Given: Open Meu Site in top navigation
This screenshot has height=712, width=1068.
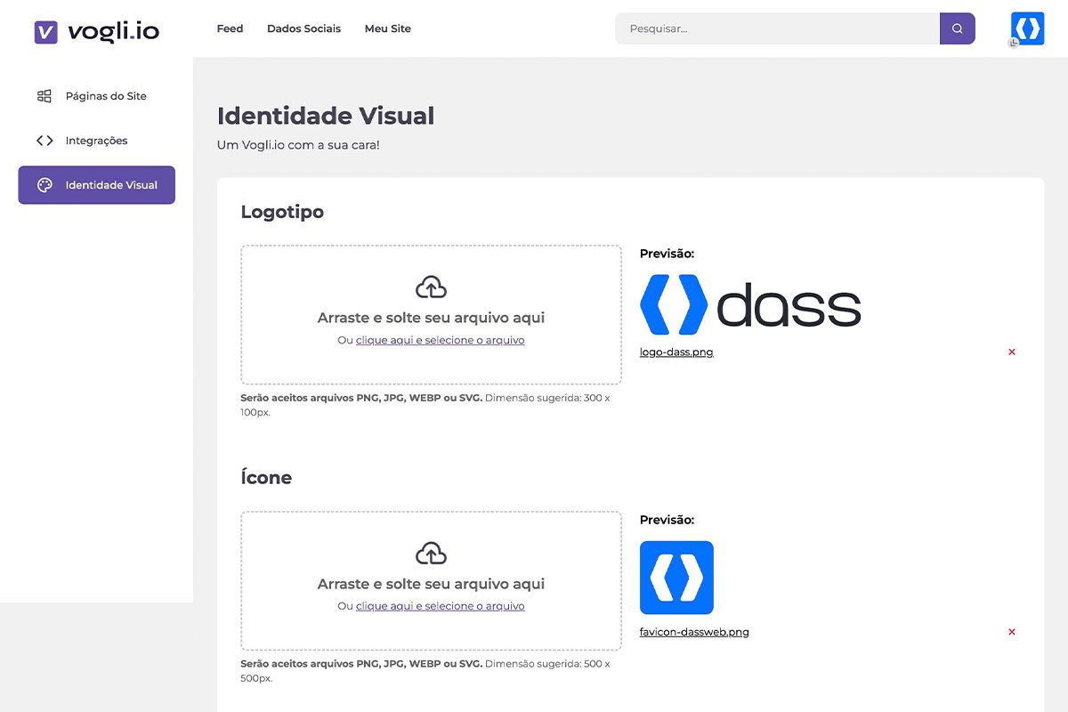Looking at the screenshot, I should point(387,28).
